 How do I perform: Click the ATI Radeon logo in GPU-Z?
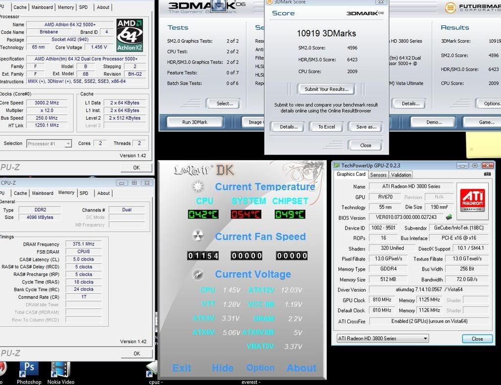[472, 199]
